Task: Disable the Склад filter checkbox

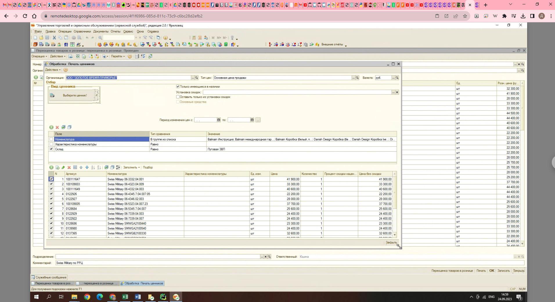Action: (51, 149)
